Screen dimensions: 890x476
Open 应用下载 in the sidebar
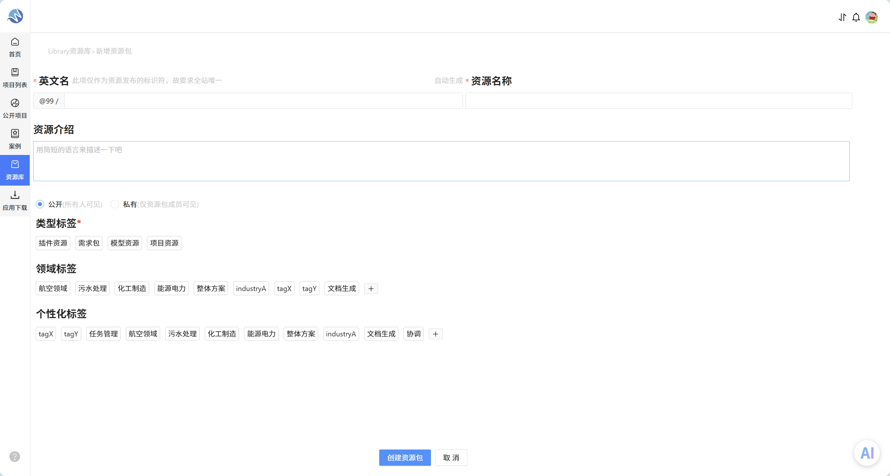[15, 201]
